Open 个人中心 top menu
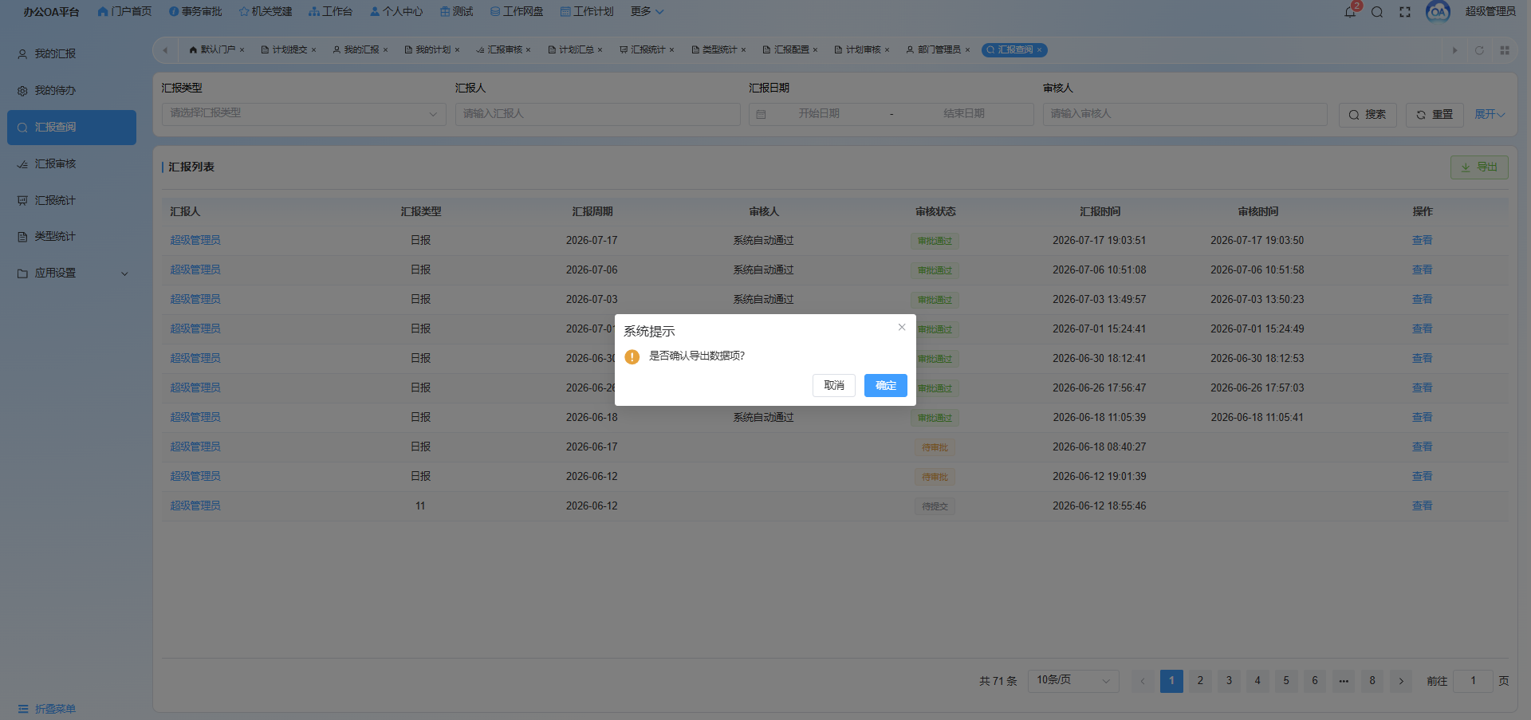Image resolution: width=1531 pixels, height=720 pixels. pos(396,11)
